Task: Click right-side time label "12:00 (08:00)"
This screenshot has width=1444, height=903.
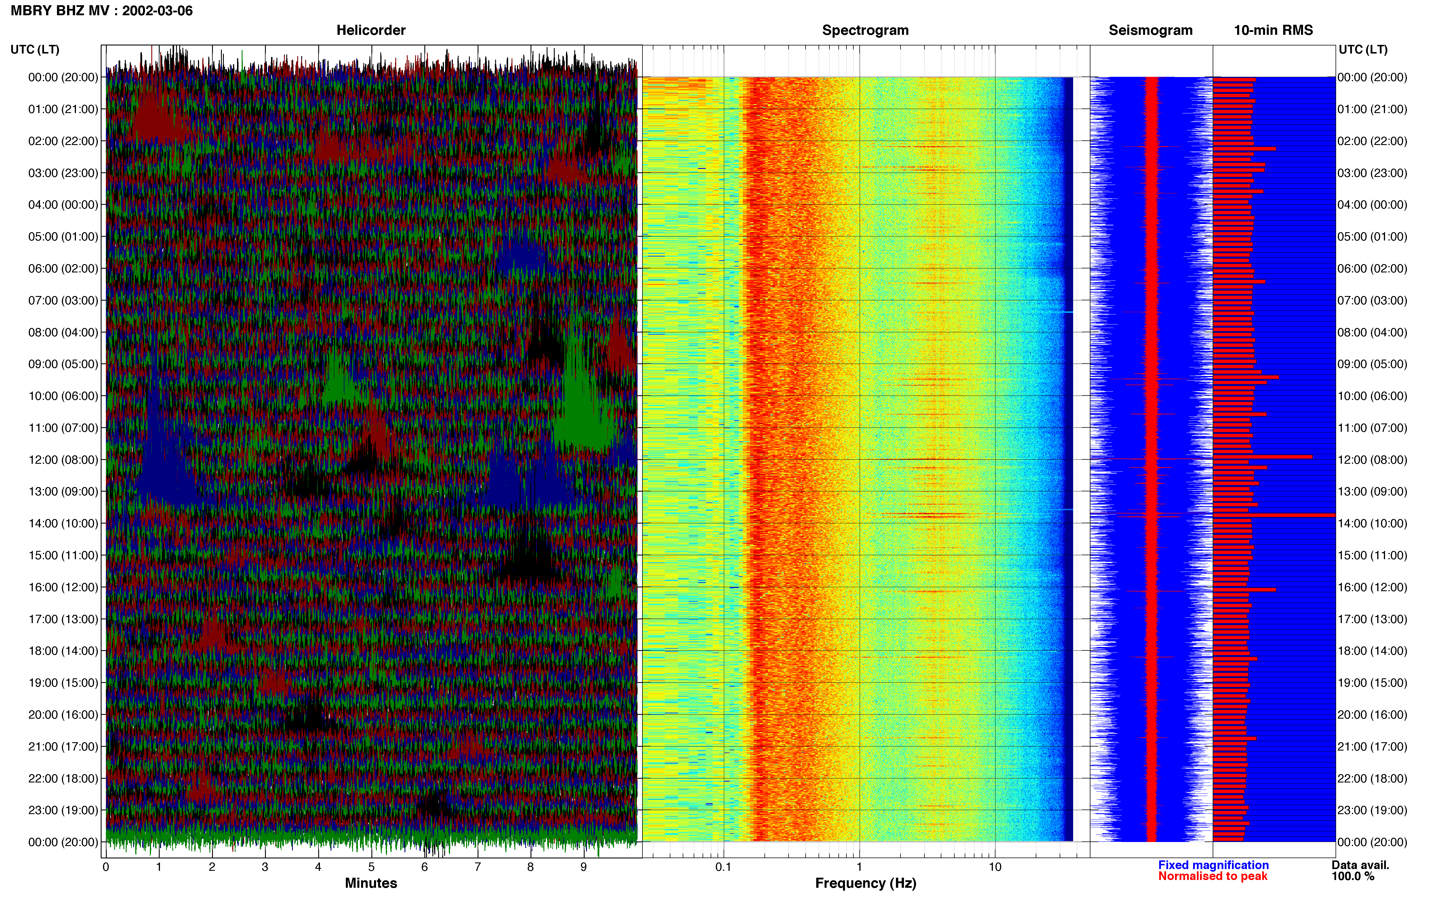Action: [x=1372, y=460]
